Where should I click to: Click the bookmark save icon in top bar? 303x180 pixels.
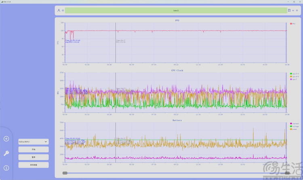coord(289,10)
